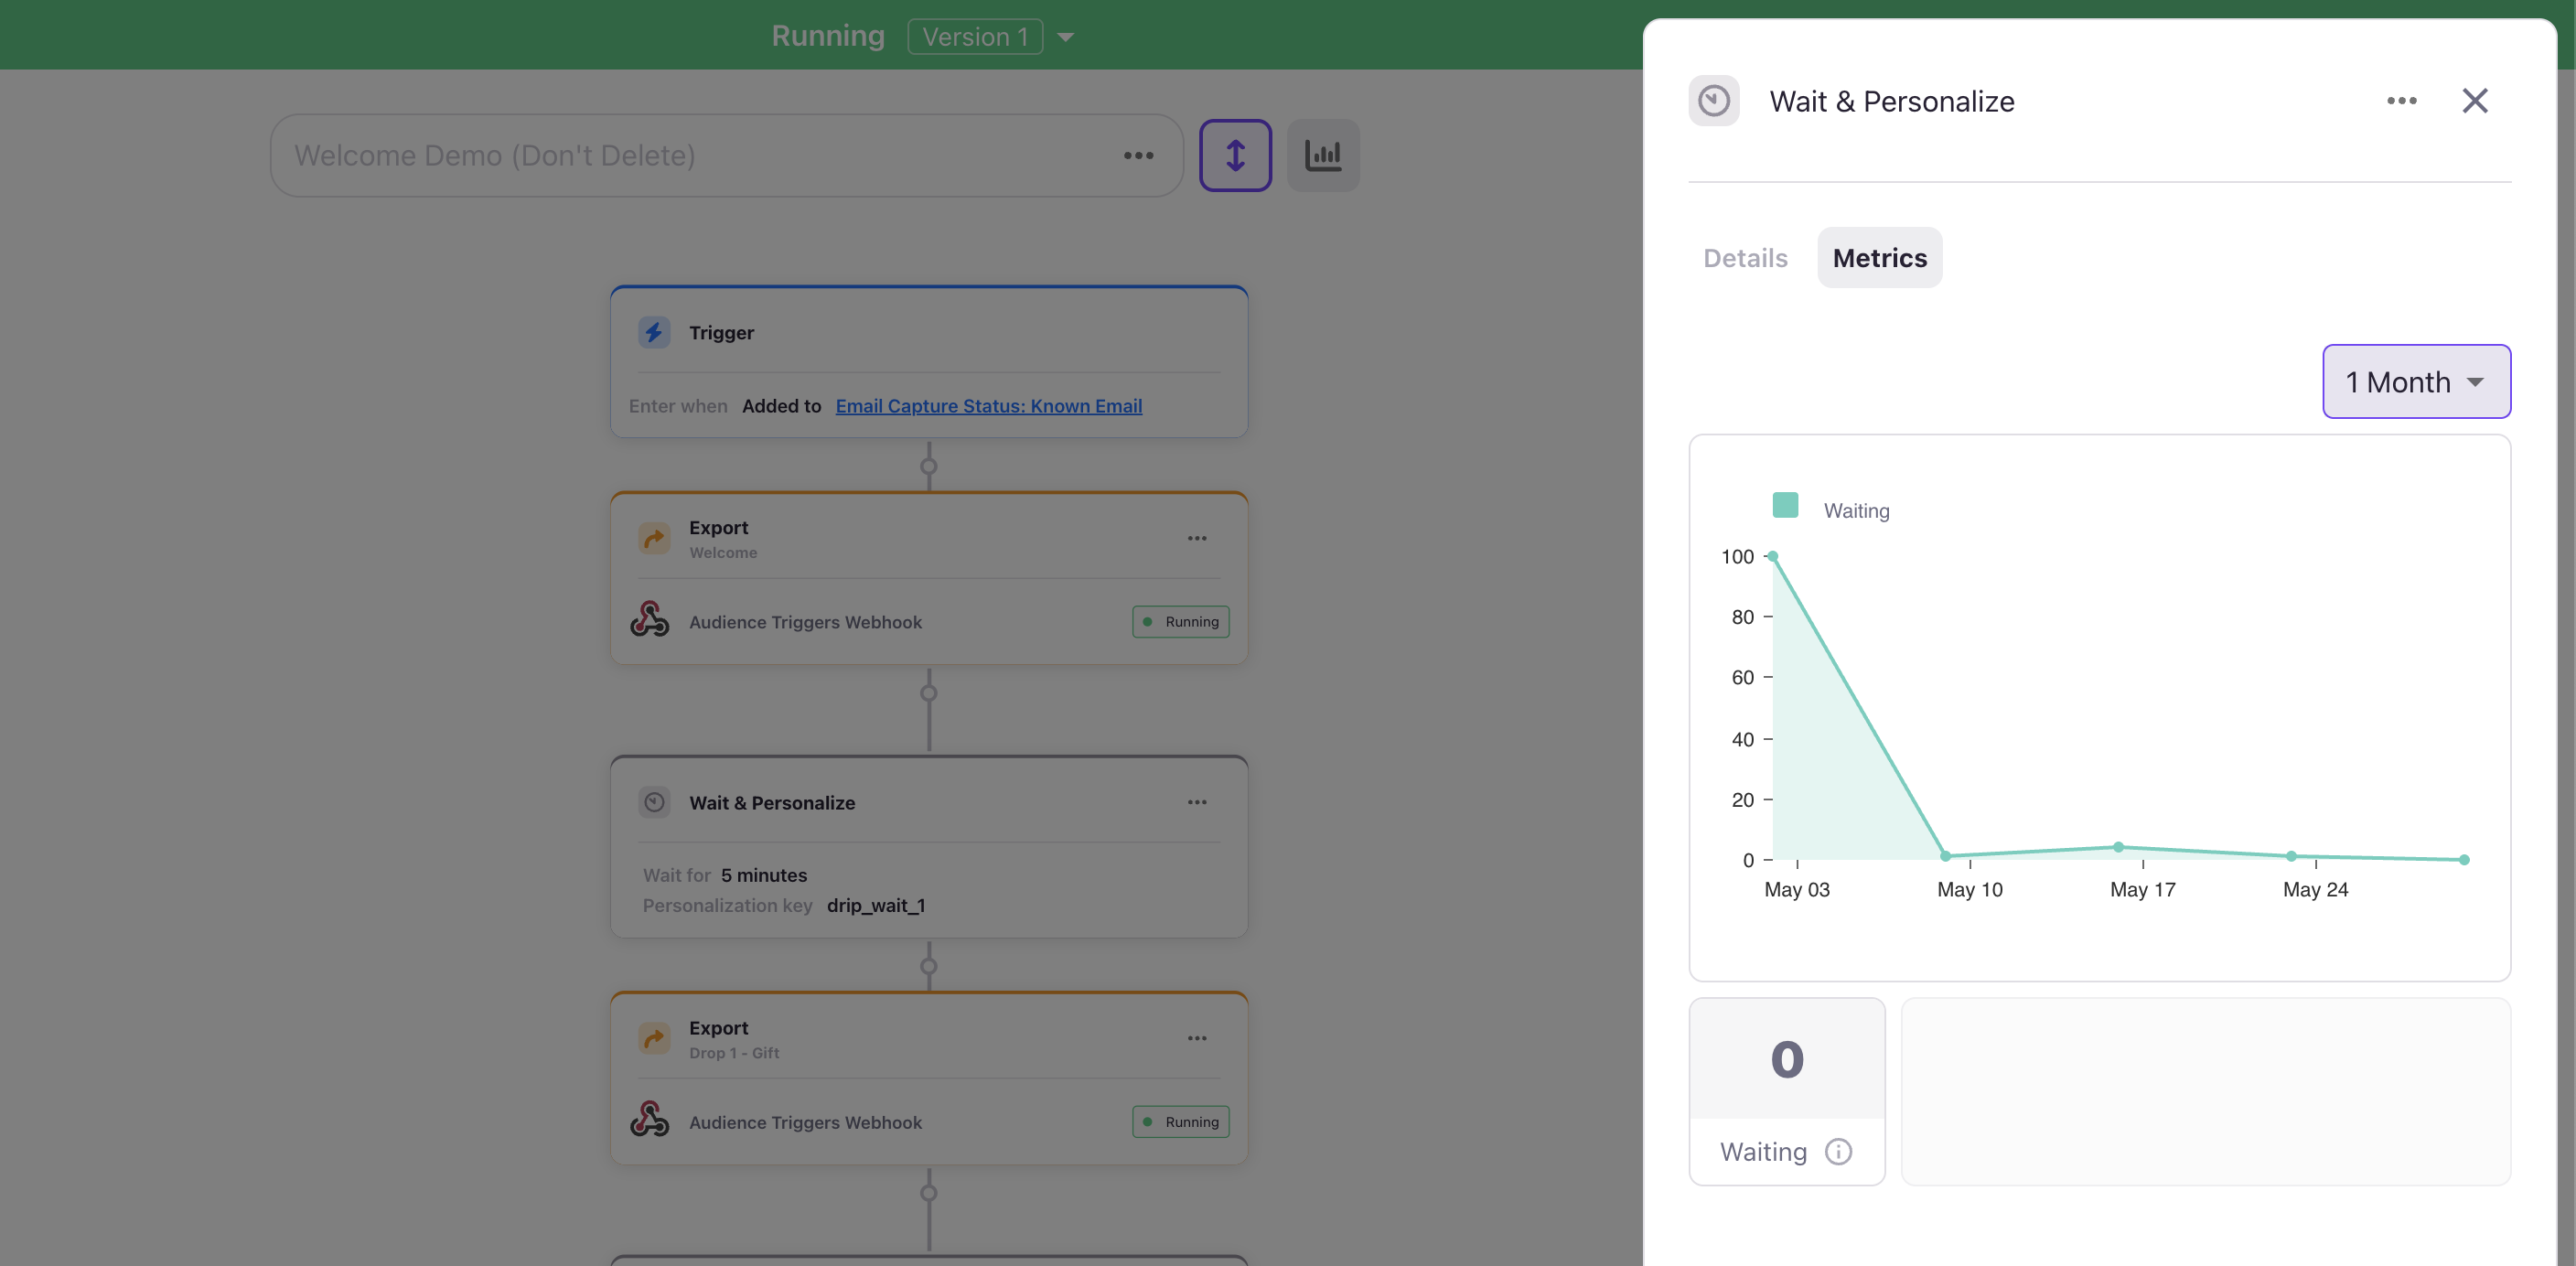Image resolution: width=2576 pixels, height=1266 pixels.
Task: Open the journey name three-dot menu
Action: click(x=1138, y=155)
